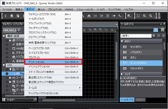The width and height of the screenshot is (168, 109).
Task: Click the toolbar icon left of fit-to-screen
Action: 129,16
